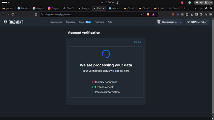Switch to the Instagram Fragme tab

(53, 8)
